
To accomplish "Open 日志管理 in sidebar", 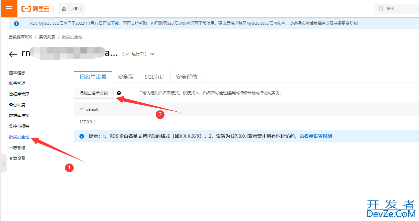I will 17,148.
